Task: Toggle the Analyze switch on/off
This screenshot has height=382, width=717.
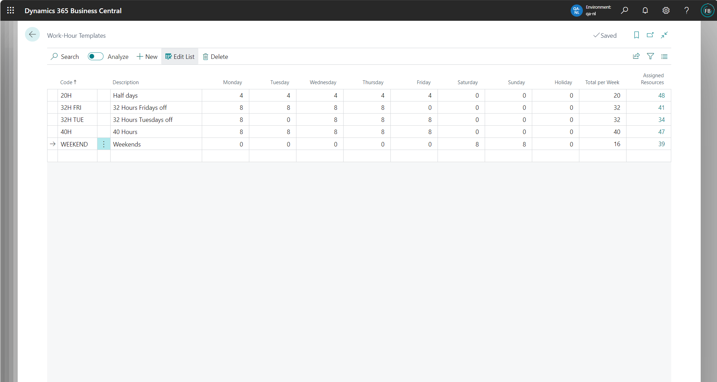Action: point(95,56)
